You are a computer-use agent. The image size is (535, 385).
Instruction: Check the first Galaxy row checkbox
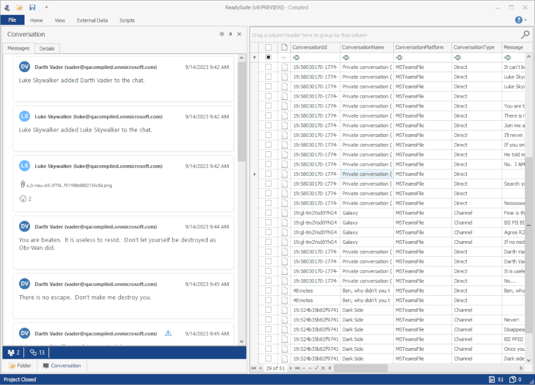pyautogui.click(x=269, y=213)
